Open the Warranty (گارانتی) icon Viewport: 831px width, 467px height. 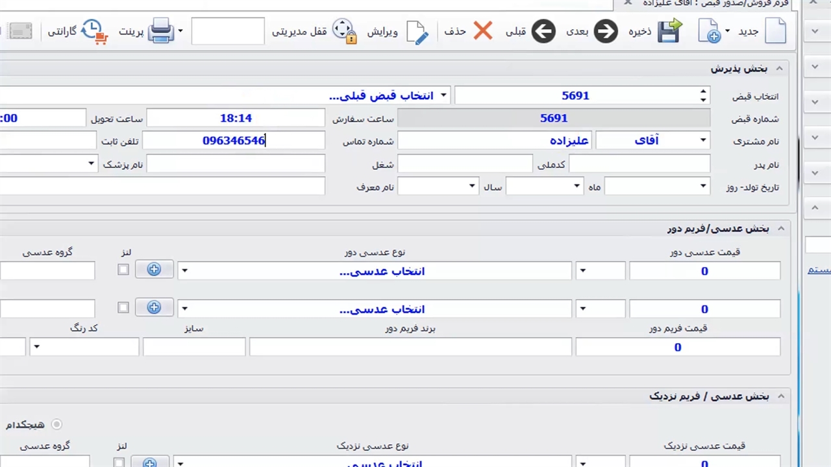pos(95,31)
